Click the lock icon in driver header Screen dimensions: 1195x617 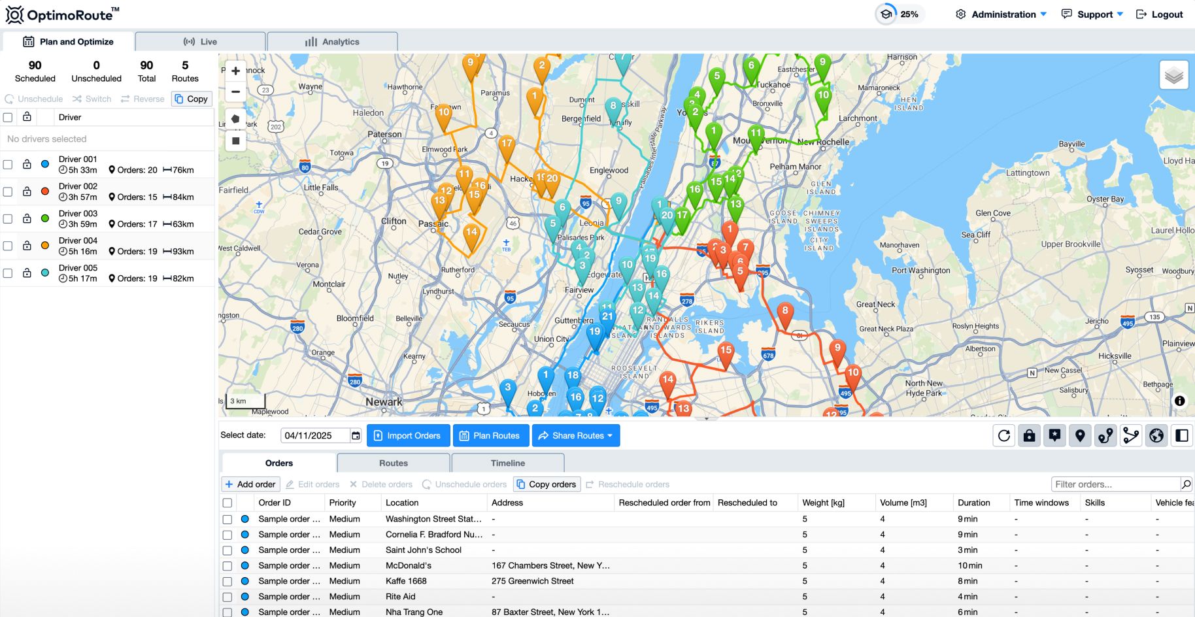coord(27,117)
